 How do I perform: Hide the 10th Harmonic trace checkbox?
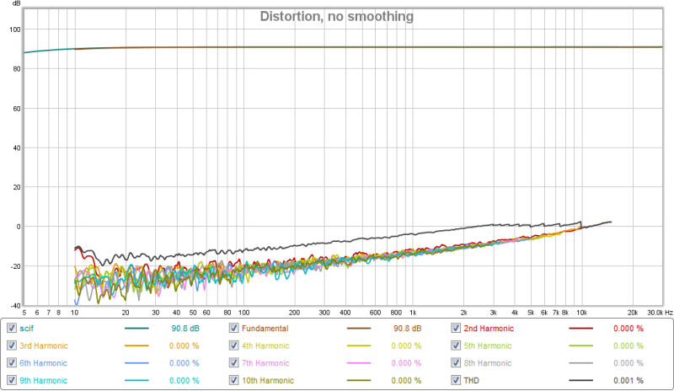[233, 380]
